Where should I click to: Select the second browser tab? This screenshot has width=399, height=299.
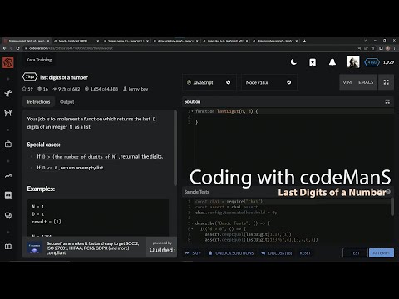pos(76,41)
